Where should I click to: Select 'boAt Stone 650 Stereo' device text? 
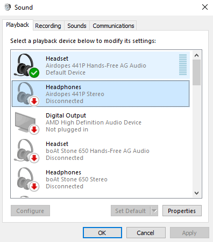coord(76,179)
